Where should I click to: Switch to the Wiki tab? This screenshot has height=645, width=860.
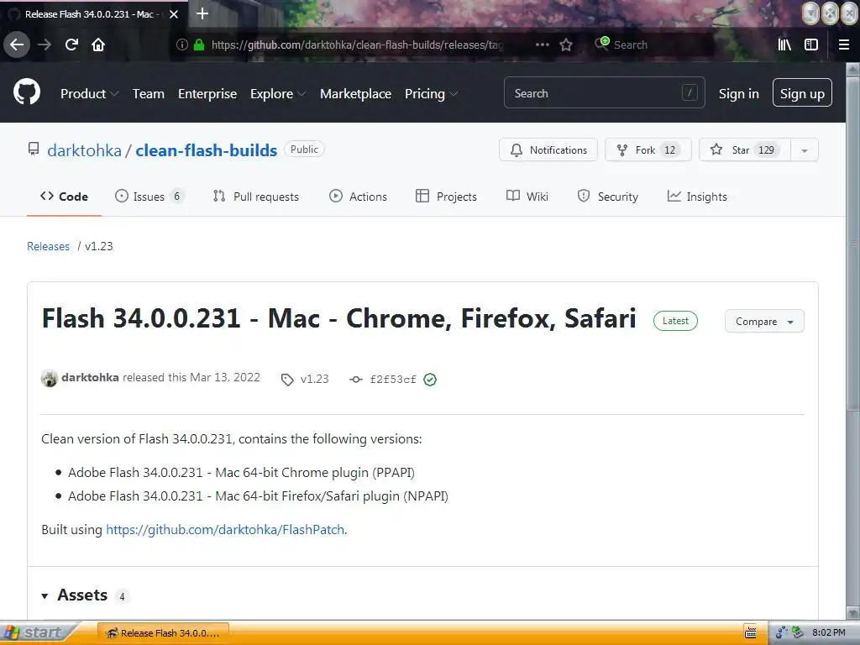[527, 197]
